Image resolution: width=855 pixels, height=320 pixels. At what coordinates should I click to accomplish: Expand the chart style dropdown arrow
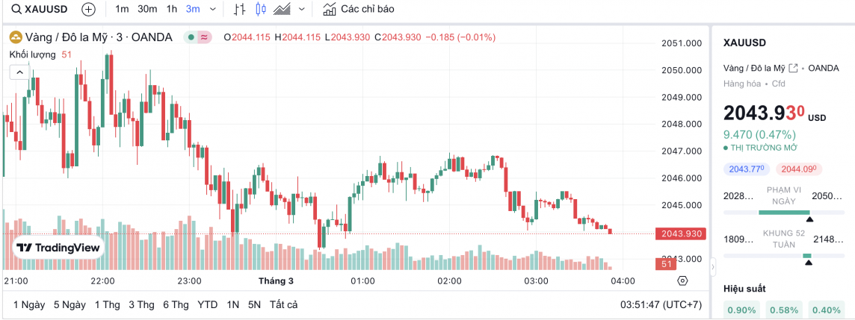click(x=302, y=10)
